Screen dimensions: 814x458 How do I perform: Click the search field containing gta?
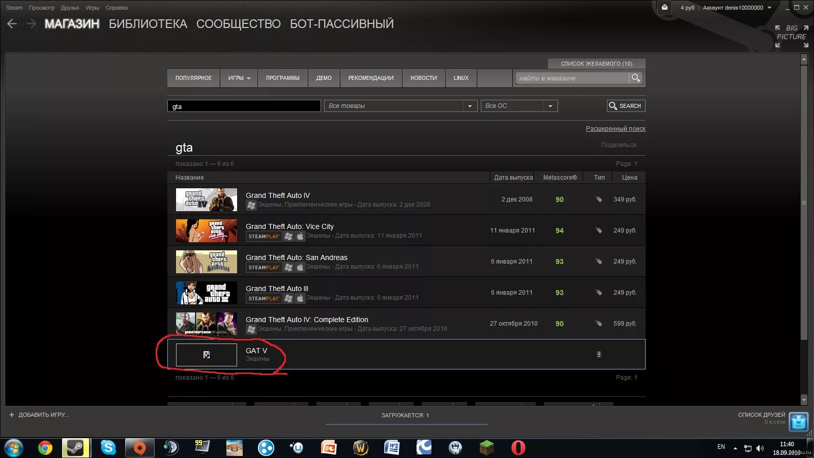(244, 106)
